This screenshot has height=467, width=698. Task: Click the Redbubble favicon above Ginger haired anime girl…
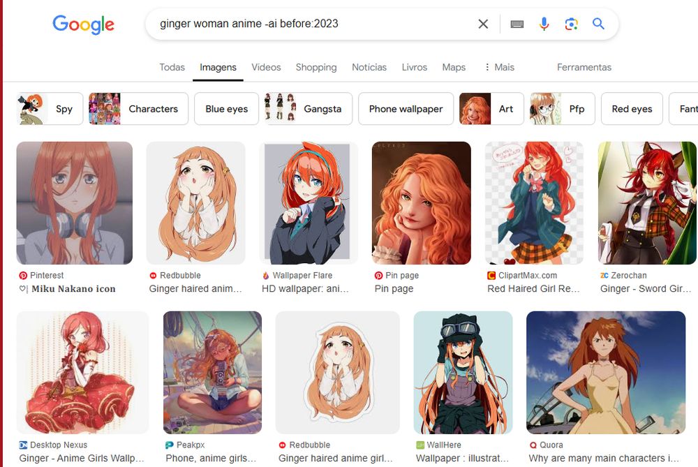[x=282, y=445]
